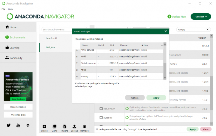Select the numpy row in install table
Viewport: 216px width, 136px height.
point(119,76)
